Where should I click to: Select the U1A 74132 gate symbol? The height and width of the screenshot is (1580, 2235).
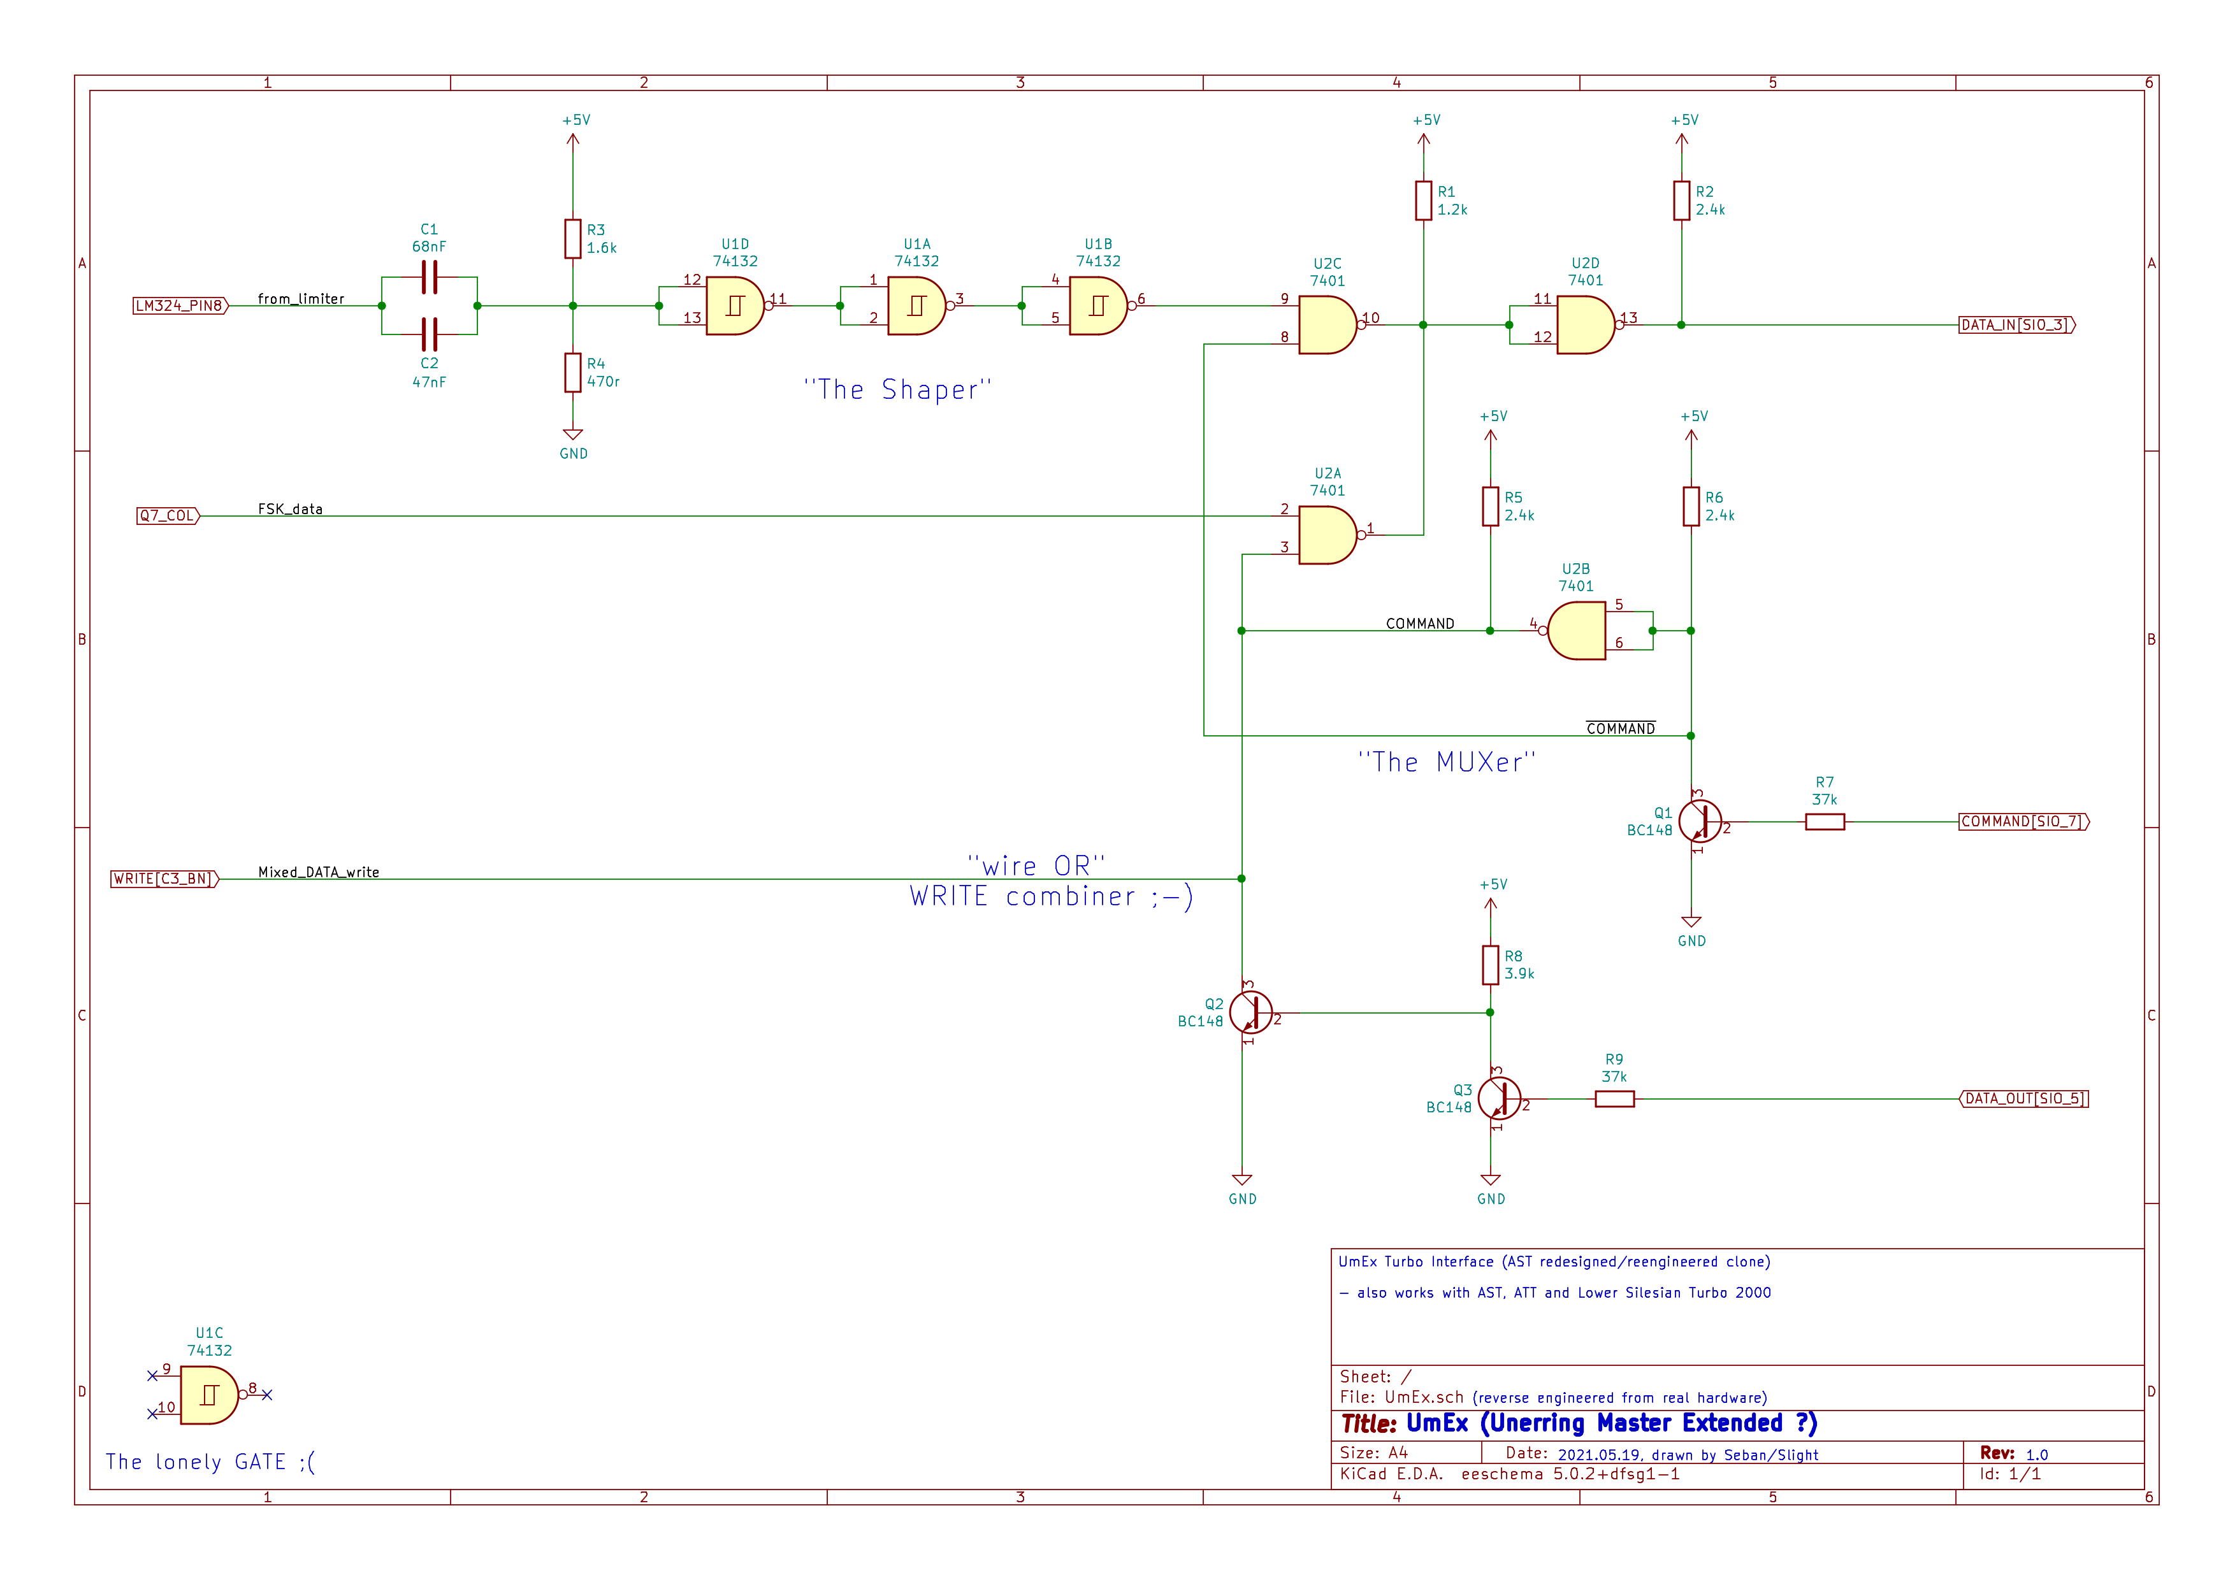[x=917, y=306]
